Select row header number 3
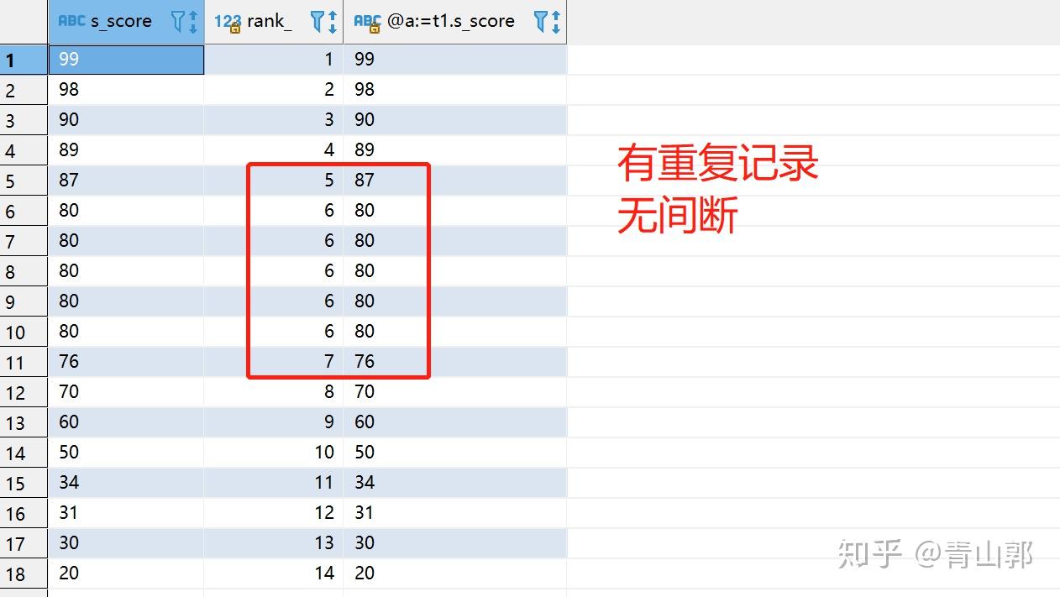1060x597 pixels. [x=24, y=120]
